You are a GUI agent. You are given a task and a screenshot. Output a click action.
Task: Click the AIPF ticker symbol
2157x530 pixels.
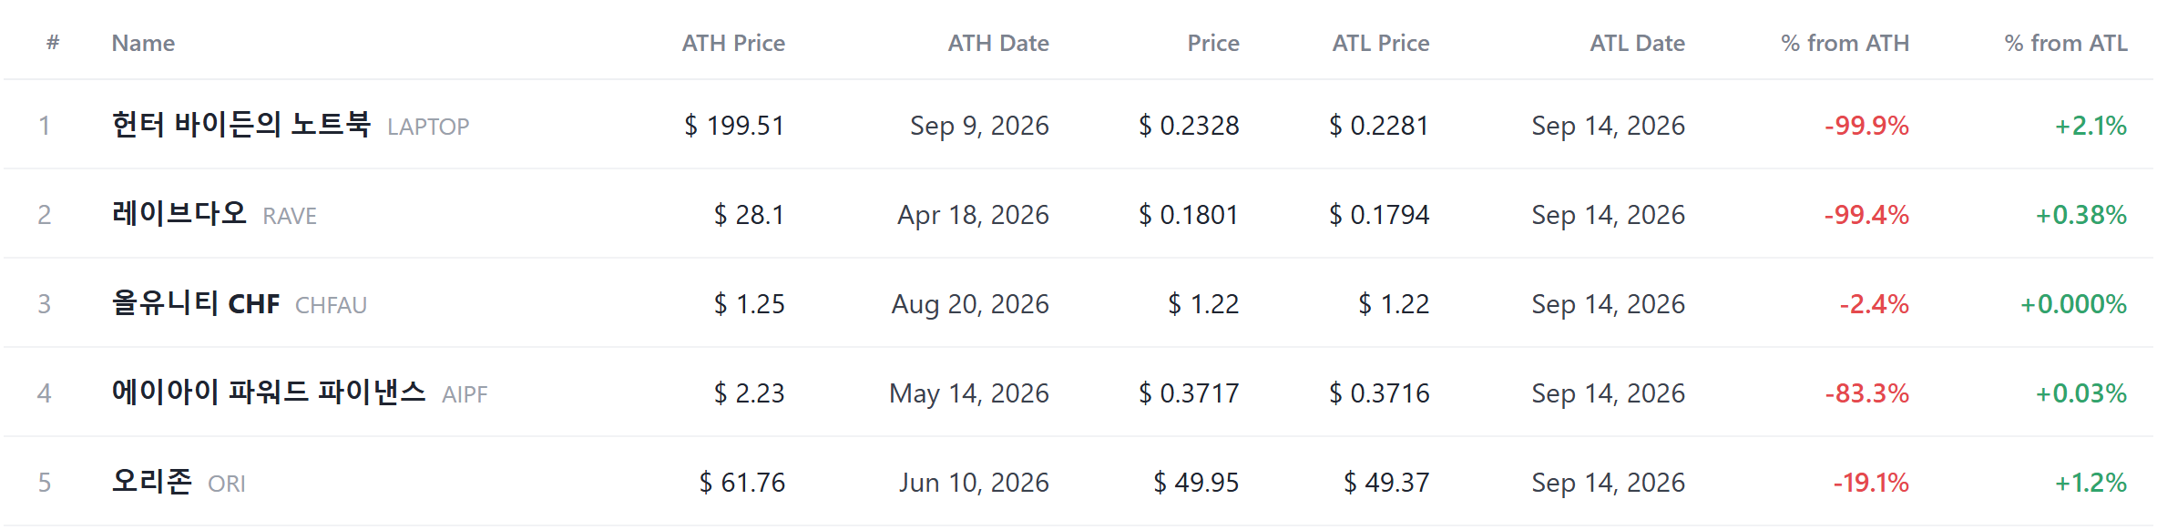point(465,394)
